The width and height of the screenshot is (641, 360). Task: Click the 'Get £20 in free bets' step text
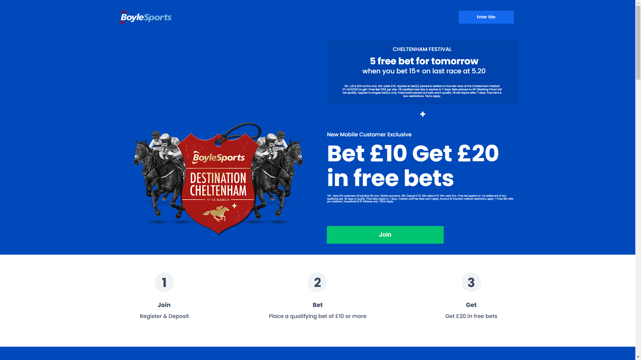tap(471, 316)
